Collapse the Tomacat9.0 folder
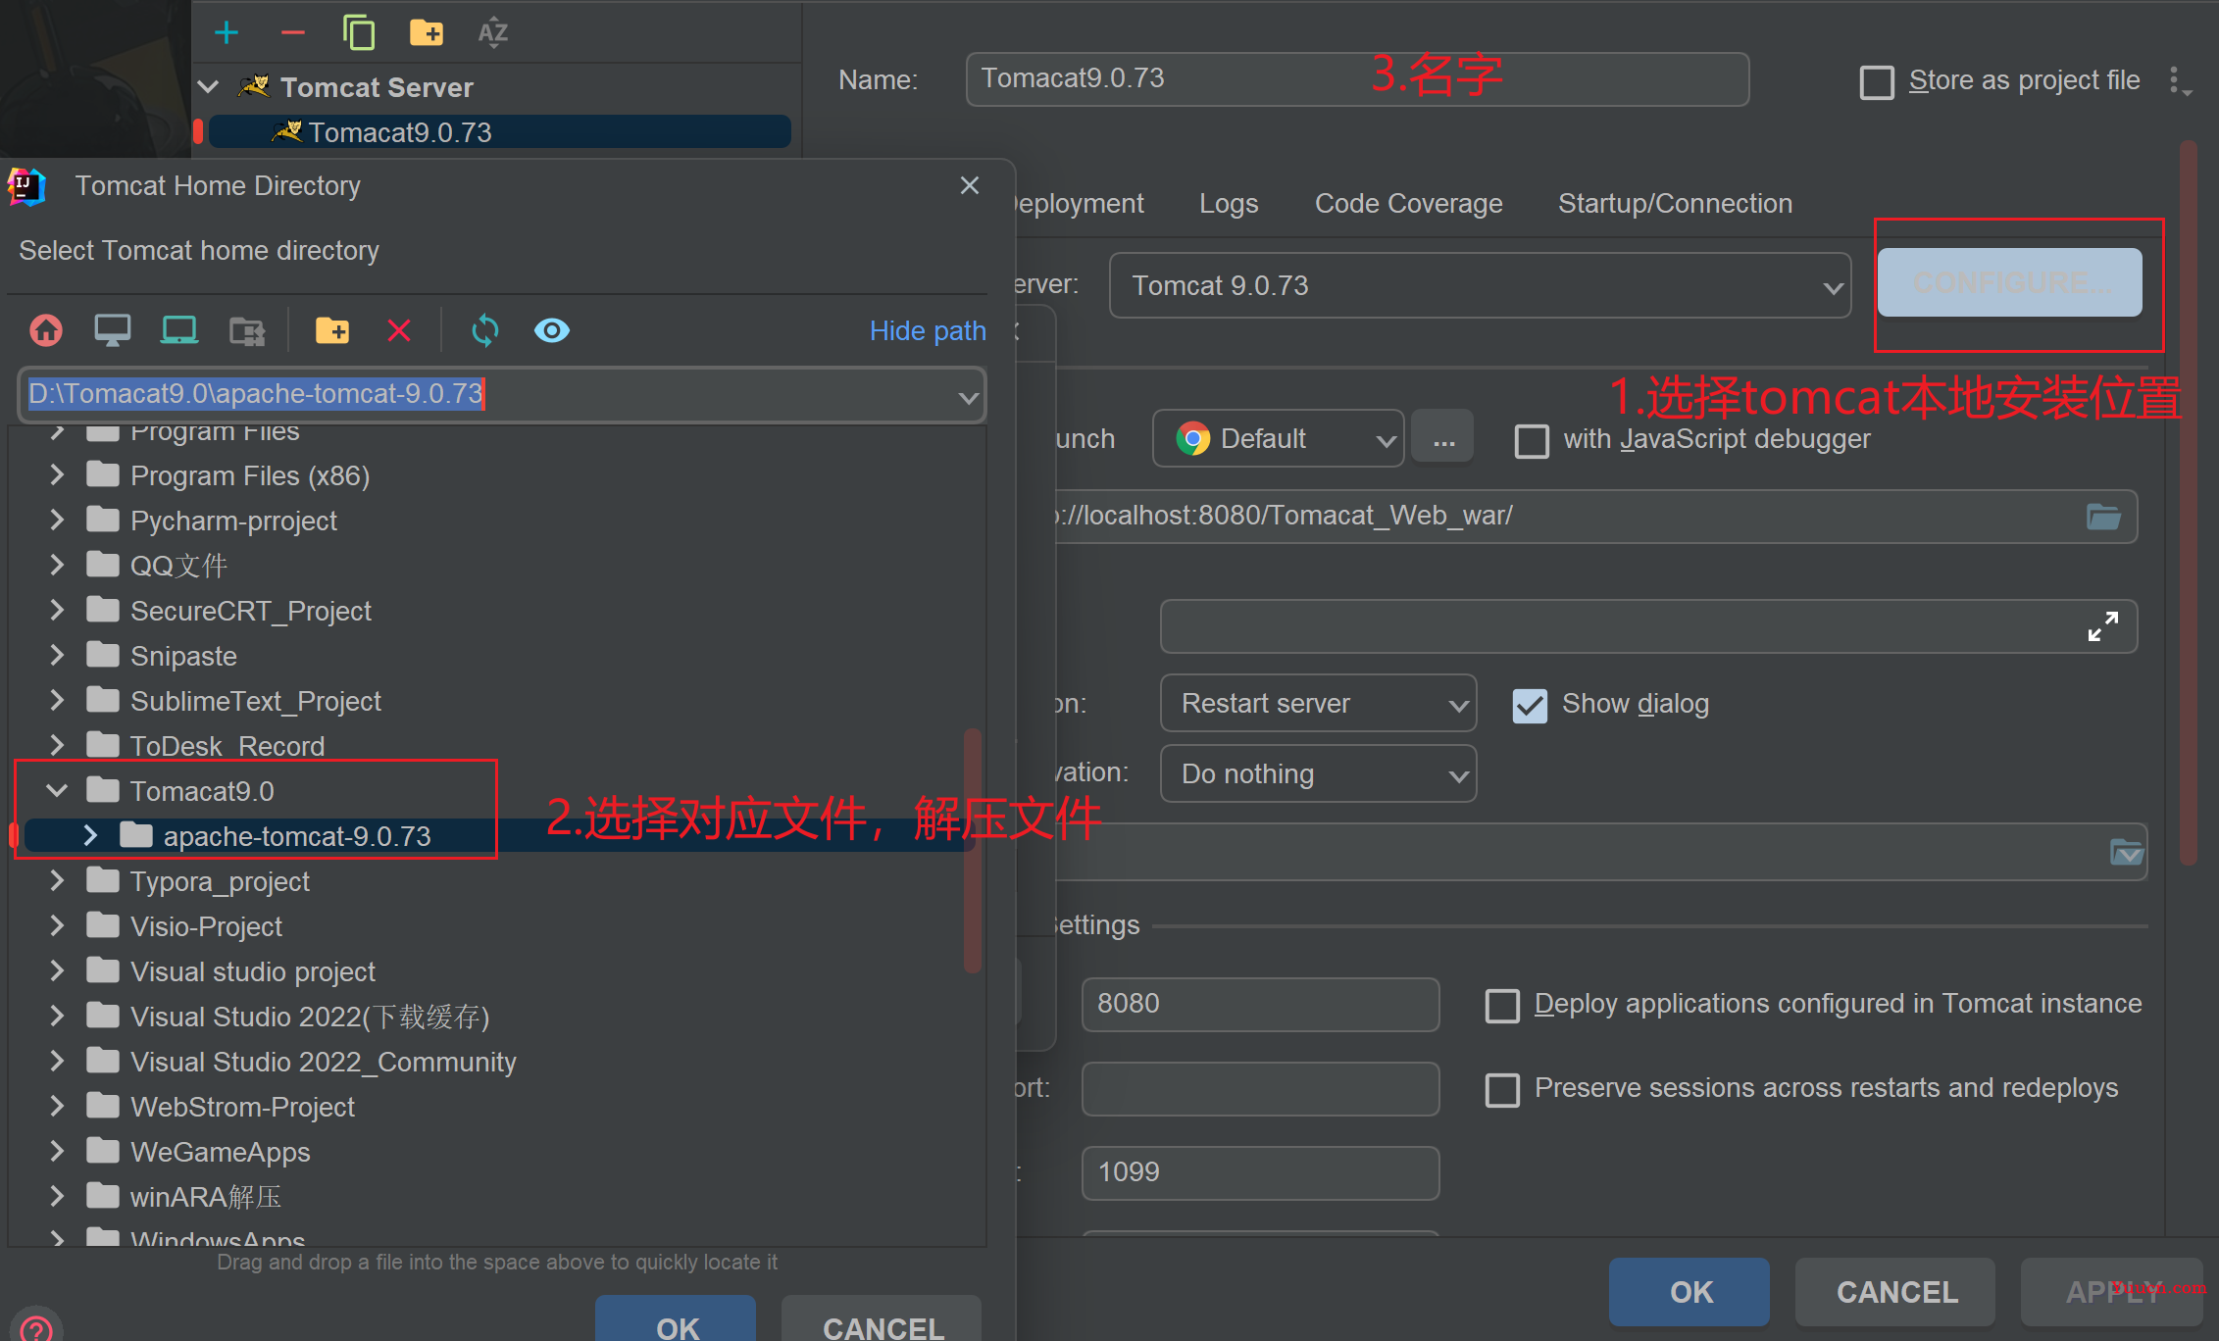Image resolution: width=2219 pixels, height=1341 pixels. [x=57, y=790]
